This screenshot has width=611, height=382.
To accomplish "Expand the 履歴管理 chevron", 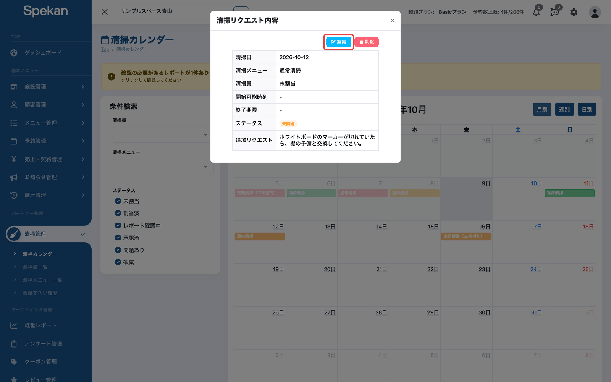I will (83, 195).
